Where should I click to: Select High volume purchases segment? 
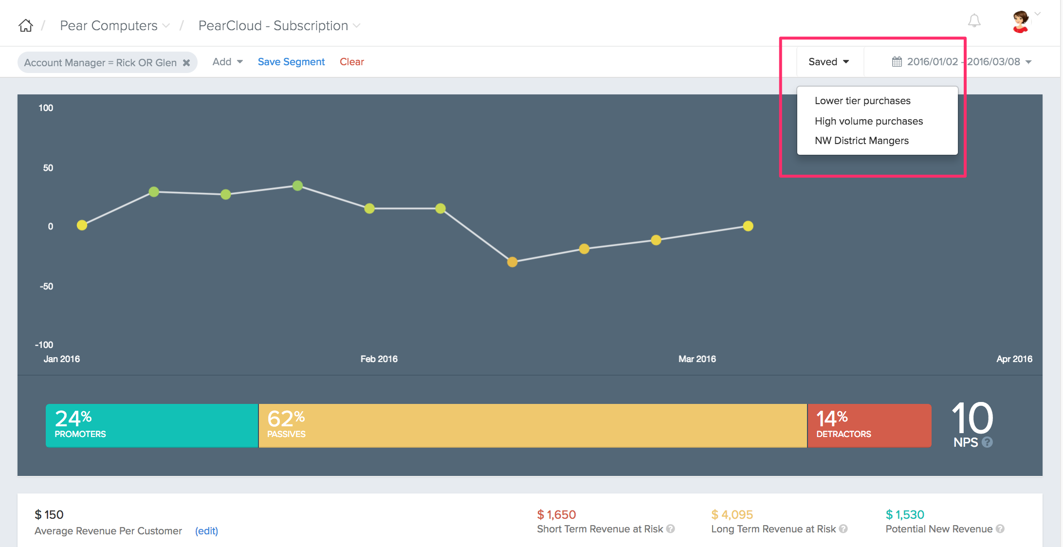pos(869,121)
